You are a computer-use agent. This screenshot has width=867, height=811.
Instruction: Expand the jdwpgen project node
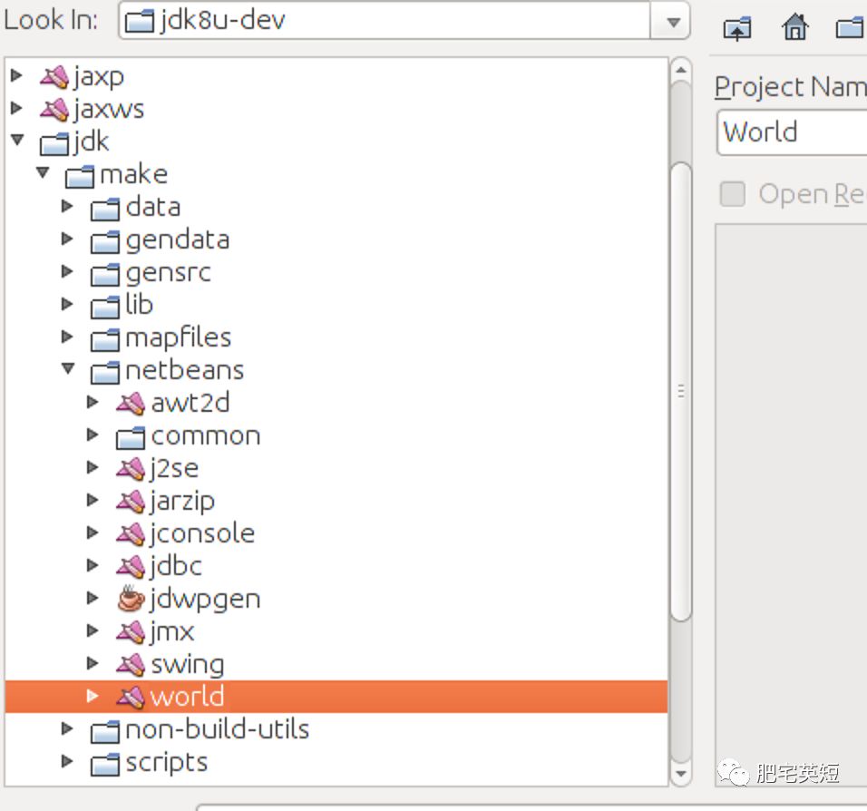click(x=93, y=598)
